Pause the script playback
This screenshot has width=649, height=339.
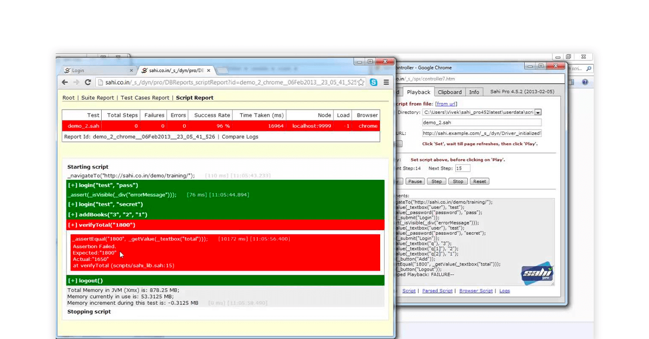pyautogui.click(x=415, y=181)
